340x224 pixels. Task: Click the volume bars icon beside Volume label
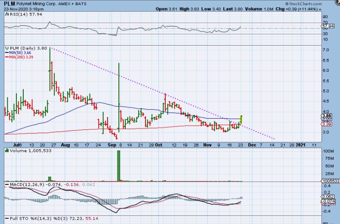(x=7, y=150)
